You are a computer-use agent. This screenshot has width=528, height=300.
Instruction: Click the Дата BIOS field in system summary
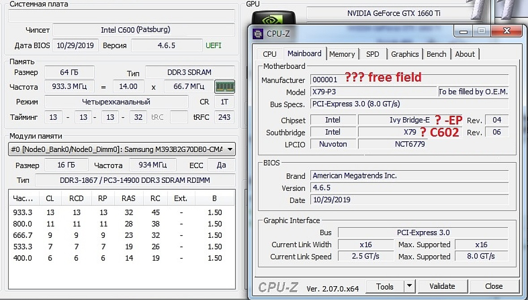click(75, 46)
